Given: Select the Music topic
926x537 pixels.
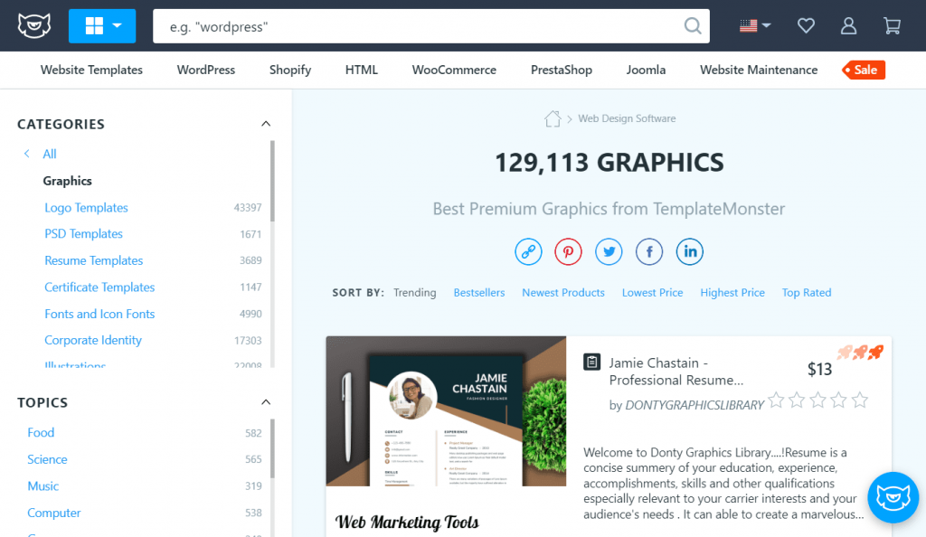Looking at the screenshot, I should pyautogui.click(x=43, y=486).
